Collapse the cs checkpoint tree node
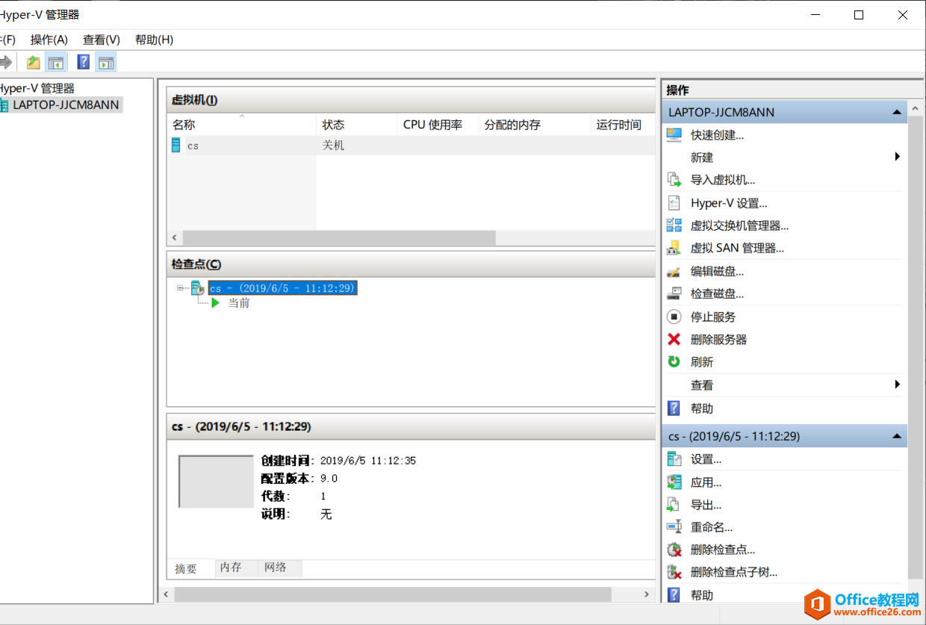 coord(180,287)
